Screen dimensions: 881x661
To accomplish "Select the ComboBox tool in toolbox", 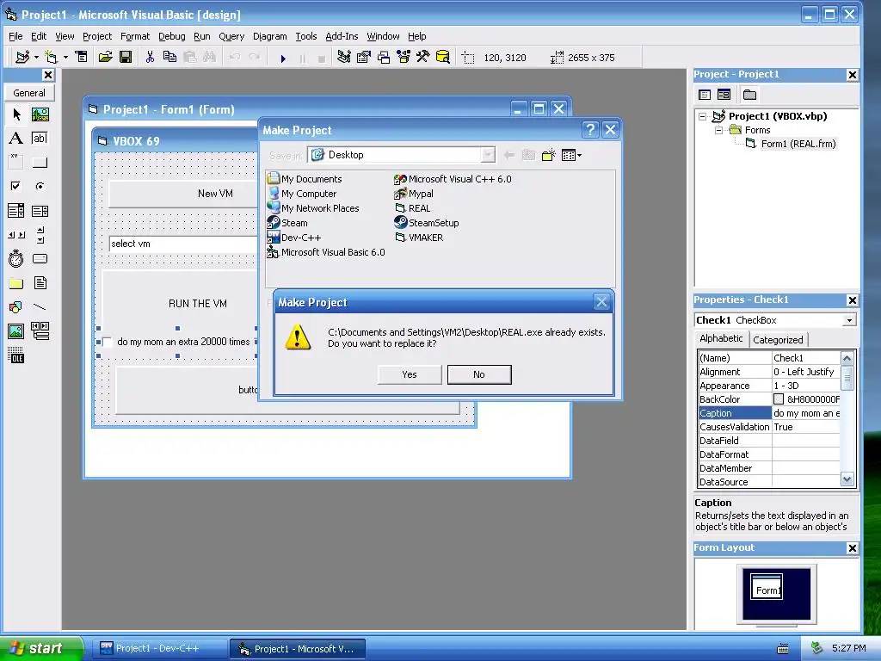I will coord(16,211).
